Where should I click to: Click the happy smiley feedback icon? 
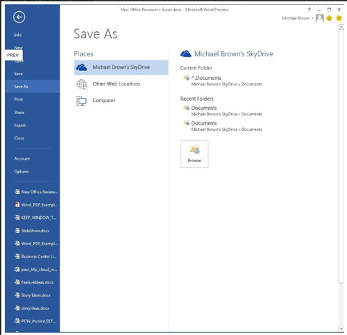tap(329, 18)
